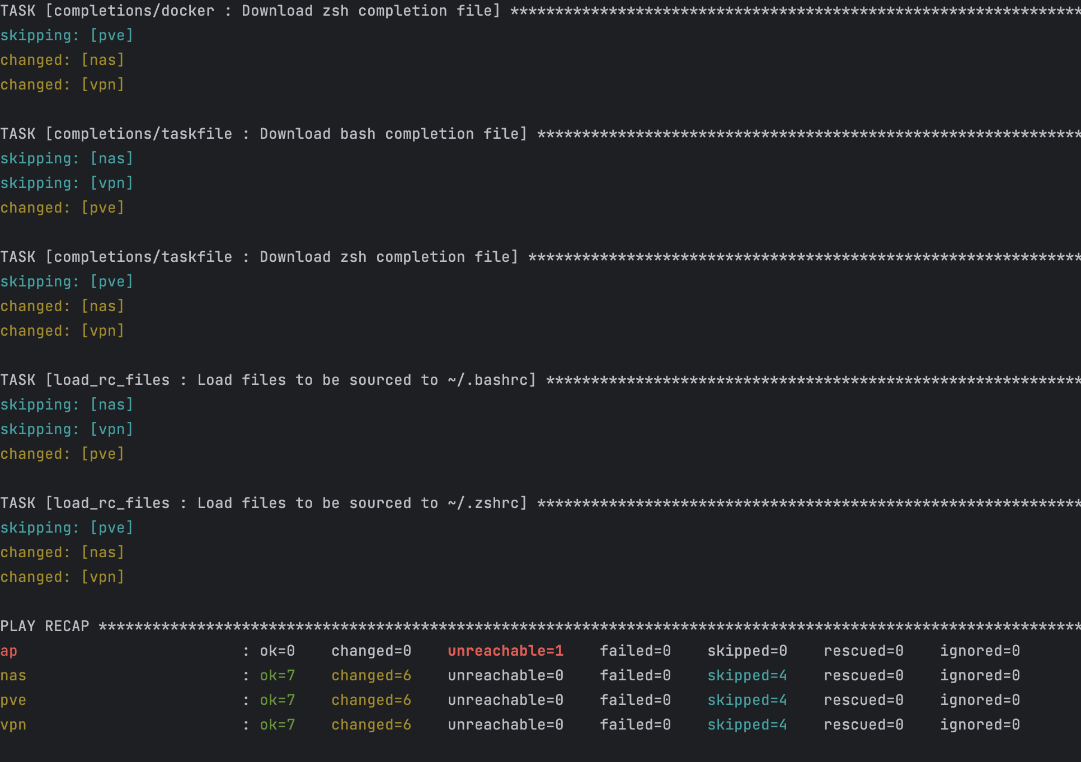1081x762 pixels.
Task: Click 'failed=0' on the ap row
Action: 635,651
